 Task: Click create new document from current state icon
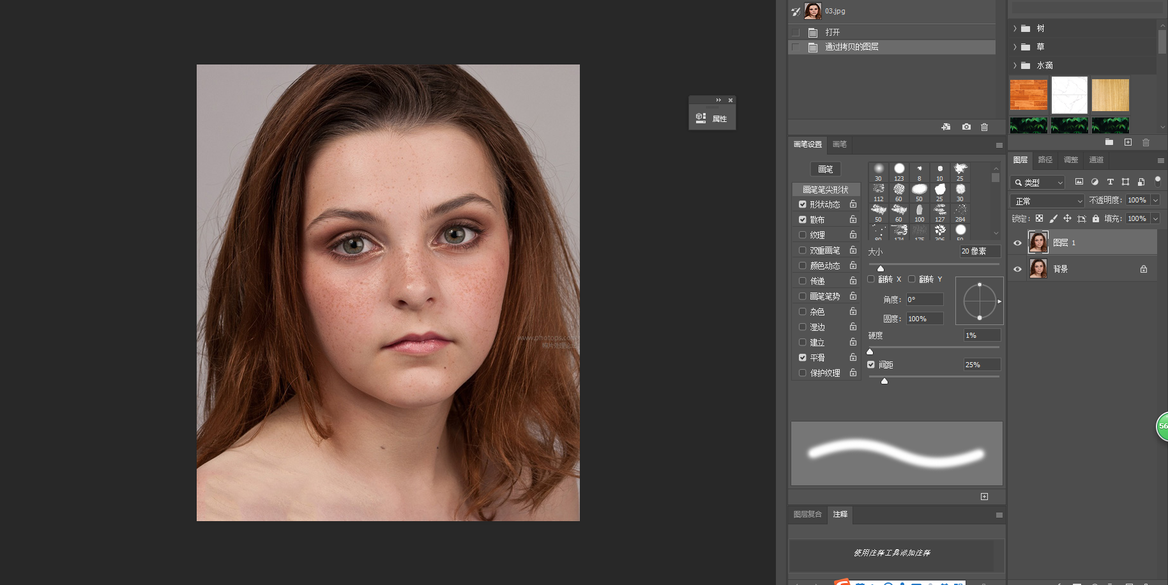click(x=946, y=127)
